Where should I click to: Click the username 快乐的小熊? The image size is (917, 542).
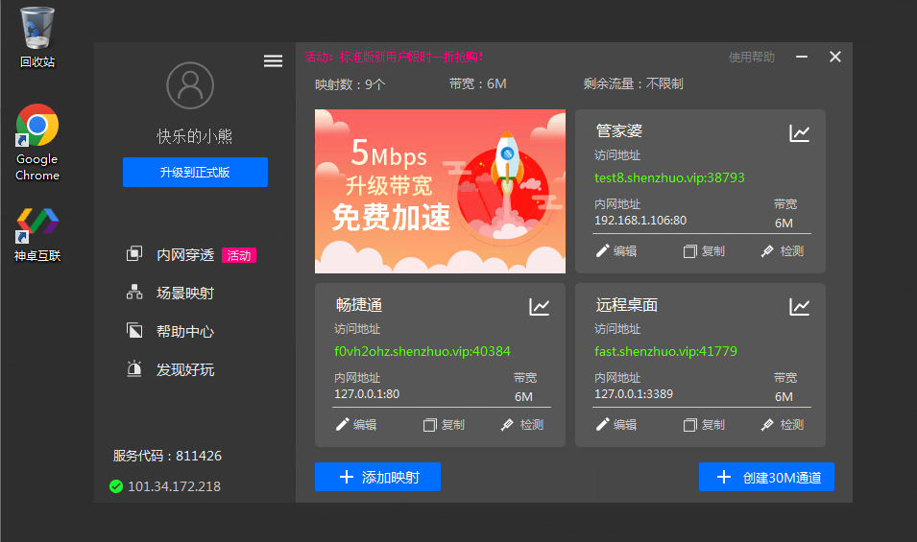(195, 136)
